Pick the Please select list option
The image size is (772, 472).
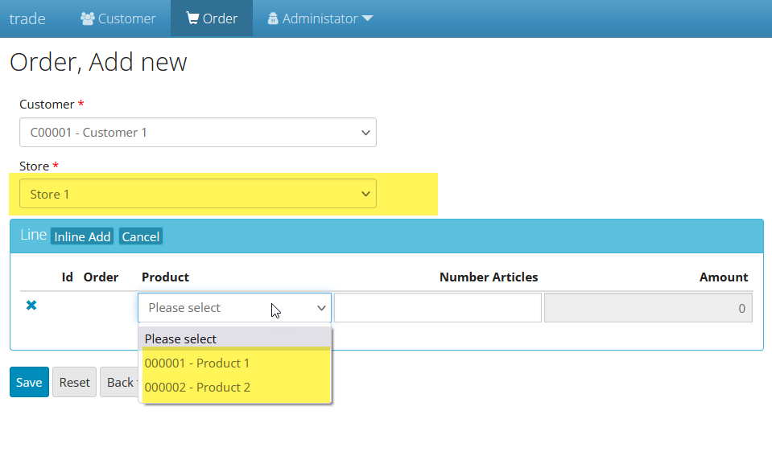click(181, 339)
